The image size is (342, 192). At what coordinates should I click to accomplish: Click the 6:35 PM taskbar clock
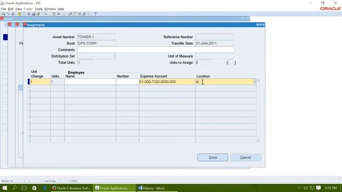[331, 188]
